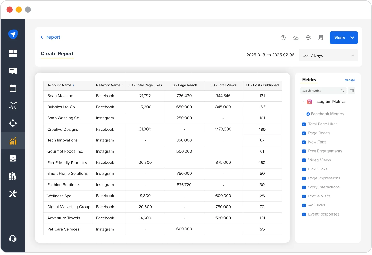This screenshot has height=255, width=372.
Task: Click the headset support icon at sidebar bottom
Action: pyautogui.click(x=13, y=239)
